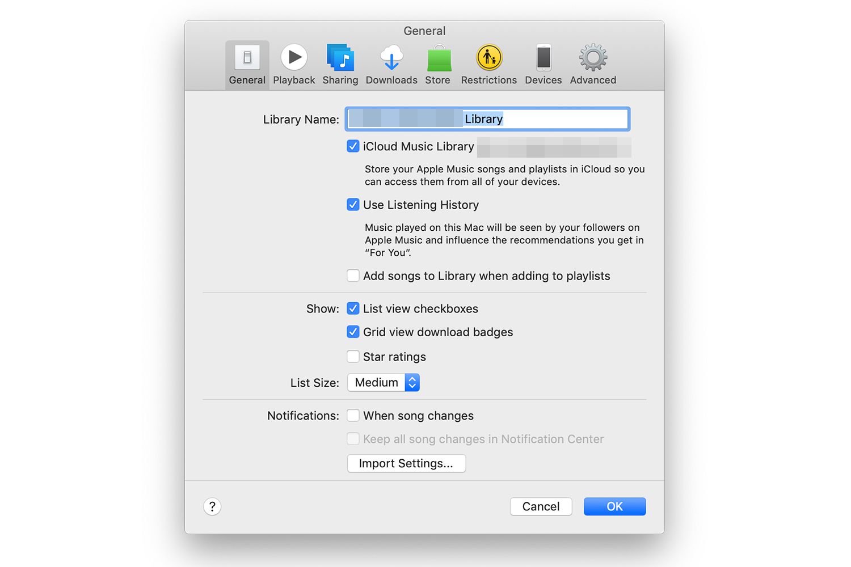Click the Import Settings button
851x567 pixels.
pyautogui.click(x=406, y=463)
